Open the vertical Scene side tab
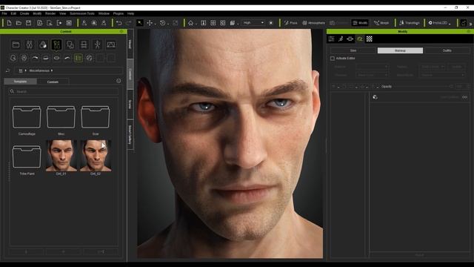This screenshot has height=267, width=474. (130, 105)
